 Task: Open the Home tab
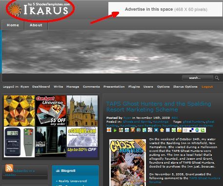[13, 25]
